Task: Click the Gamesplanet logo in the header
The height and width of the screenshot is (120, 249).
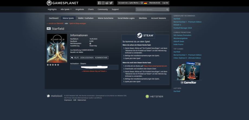Action: [x=62, y=3]
